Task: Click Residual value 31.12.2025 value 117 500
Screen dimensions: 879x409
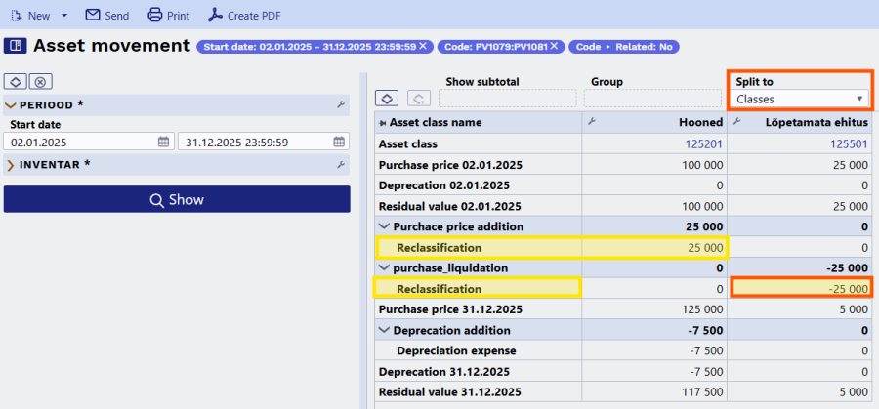Action: point(701,391)
